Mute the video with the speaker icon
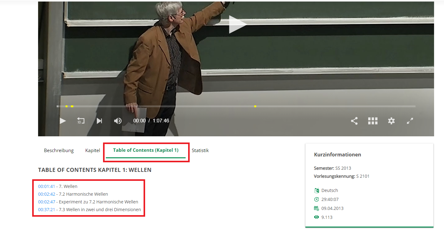This screenshot has height=234, width=444. tap(118, 121)
